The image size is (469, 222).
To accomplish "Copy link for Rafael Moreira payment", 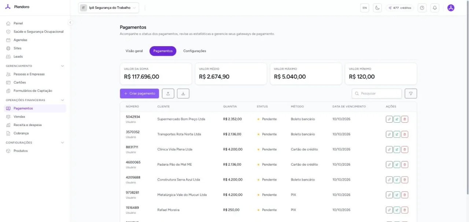I will (389, 210).
